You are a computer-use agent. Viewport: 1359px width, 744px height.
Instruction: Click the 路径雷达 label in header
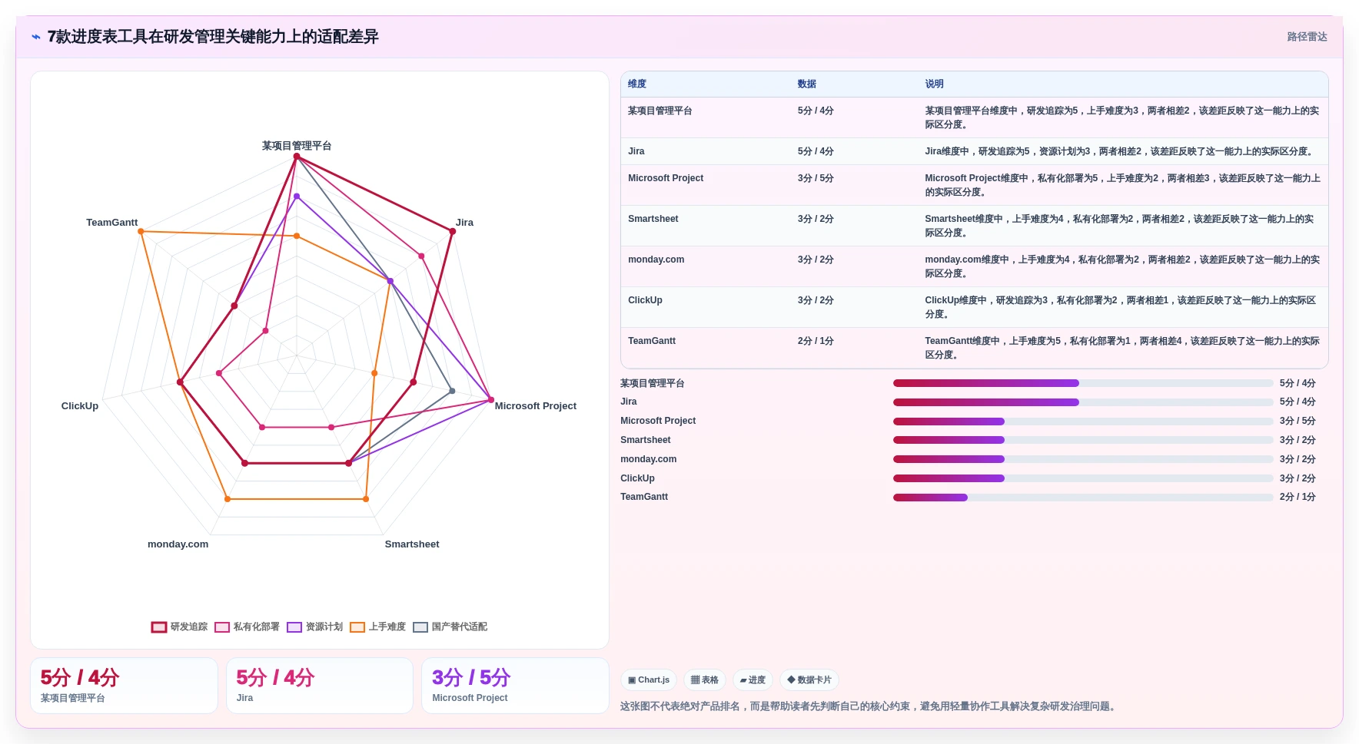[1307, 37]
